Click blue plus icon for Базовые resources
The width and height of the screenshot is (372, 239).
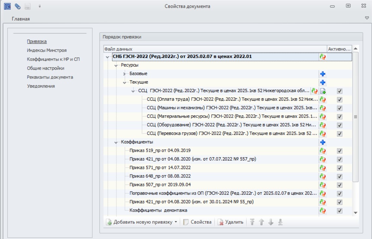click(323, 74)
